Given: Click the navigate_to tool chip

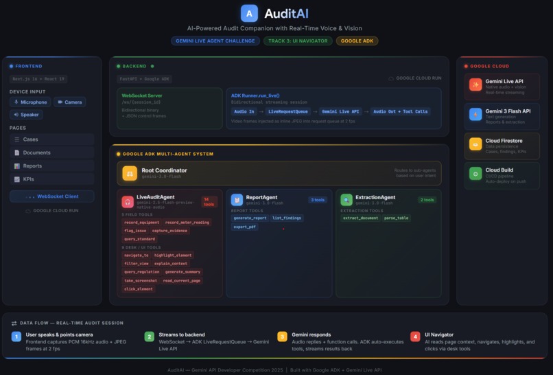Looking at the screenshot, I should [136, 255].
